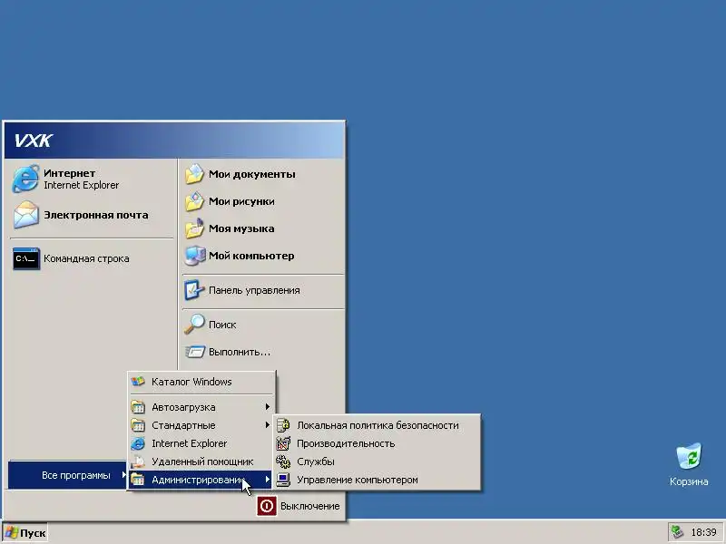Select Локальная политика безопасности menu entry
This screenshot has width=726, height=544.
[x=378, y=425]
